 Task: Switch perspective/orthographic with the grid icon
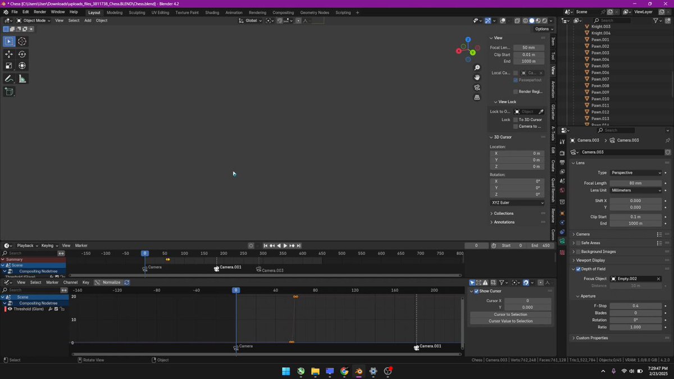coord(477,97)
